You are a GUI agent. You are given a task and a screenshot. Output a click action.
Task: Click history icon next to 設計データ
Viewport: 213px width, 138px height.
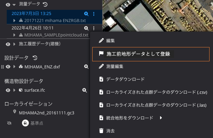35,58
